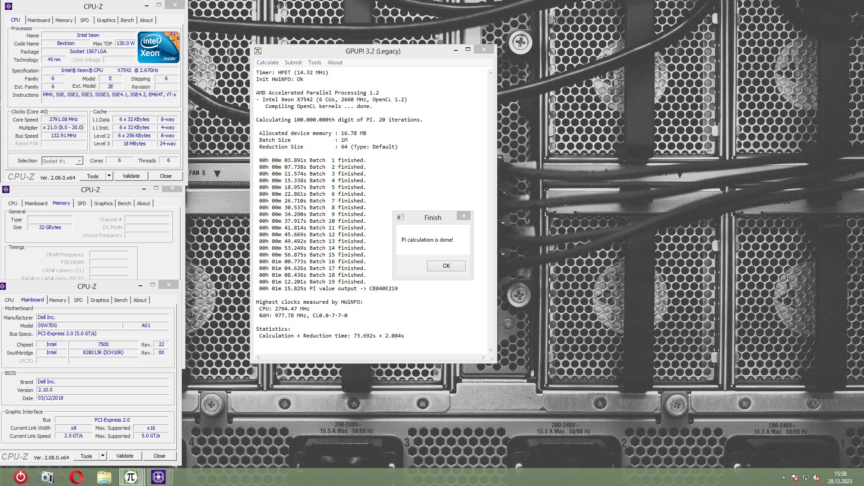
Task: Click the Finish dialog title icon
Action: (400, 217)
